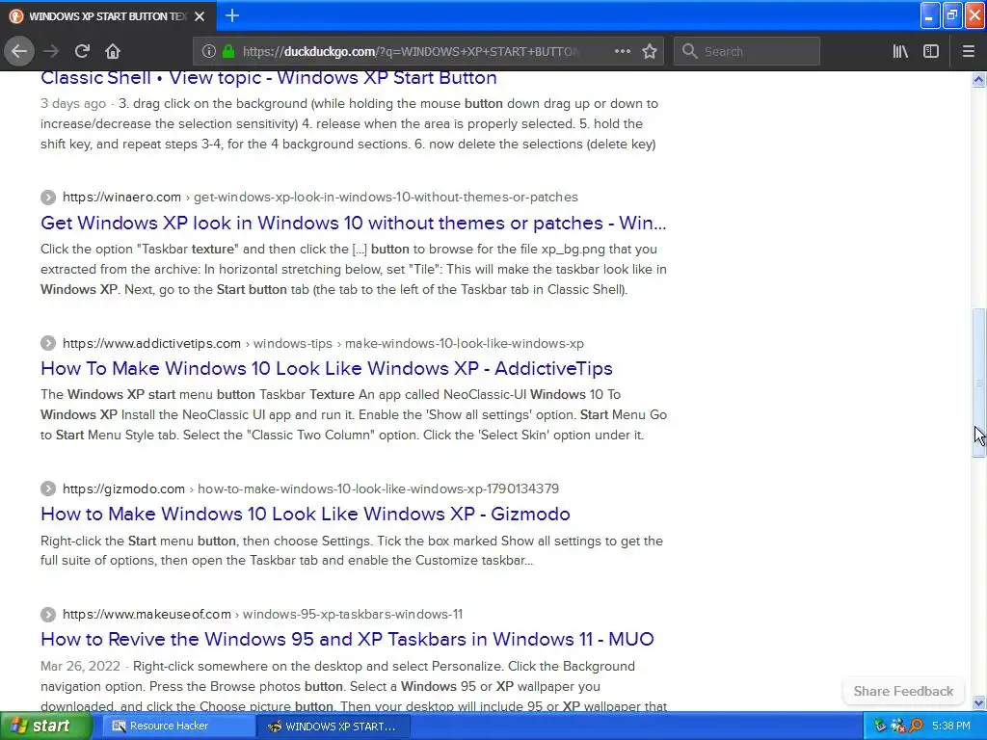This screenshot has width=987, height=740.
Task: Click the https://winaero.com URL text
Action: 121,197
